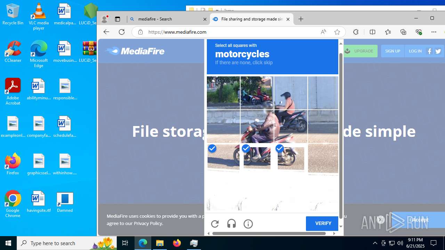Open CCleaner desktop shortcut
The width and height of the screenshot is (445, 250).
13,51
